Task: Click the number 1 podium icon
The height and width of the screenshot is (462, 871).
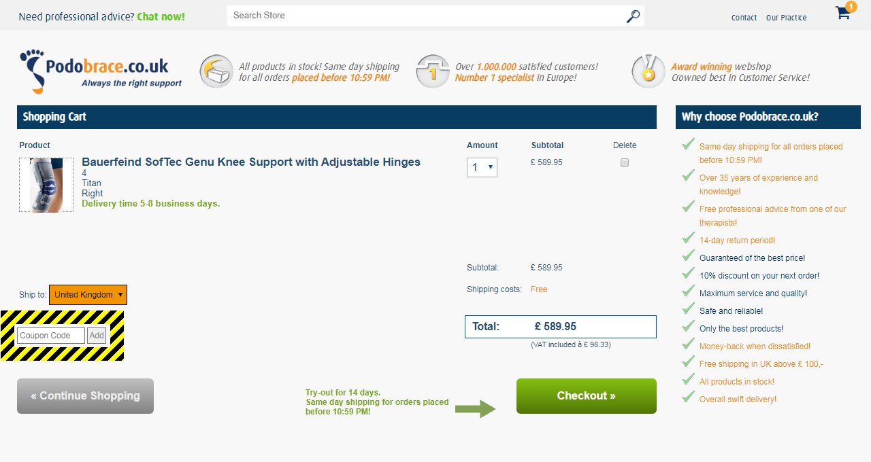Action: [x=433, y=71]
